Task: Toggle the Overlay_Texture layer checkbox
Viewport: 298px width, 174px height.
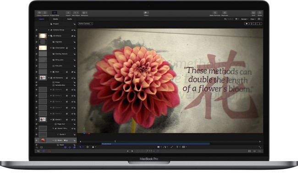Action: tap(37, 54)
